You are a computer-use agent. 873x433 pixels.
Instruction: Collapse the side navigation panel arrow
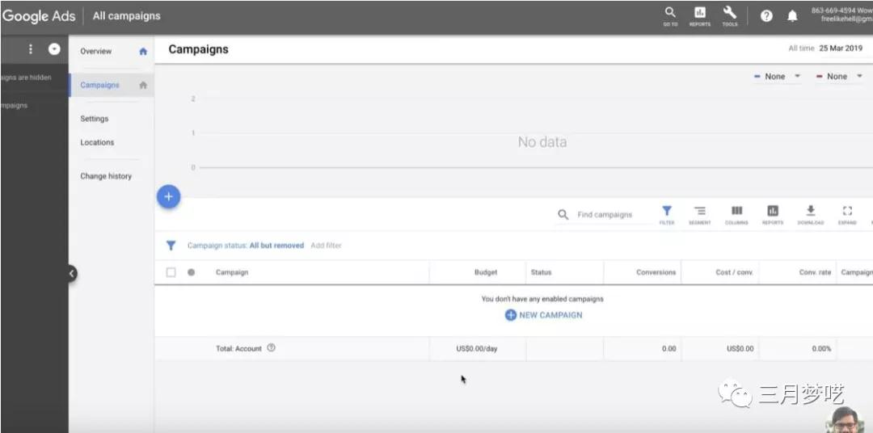click(71, 274)
